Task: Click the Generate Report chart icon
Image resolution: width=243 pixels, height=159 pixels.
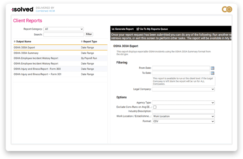Action: click(x=113, y=29)
